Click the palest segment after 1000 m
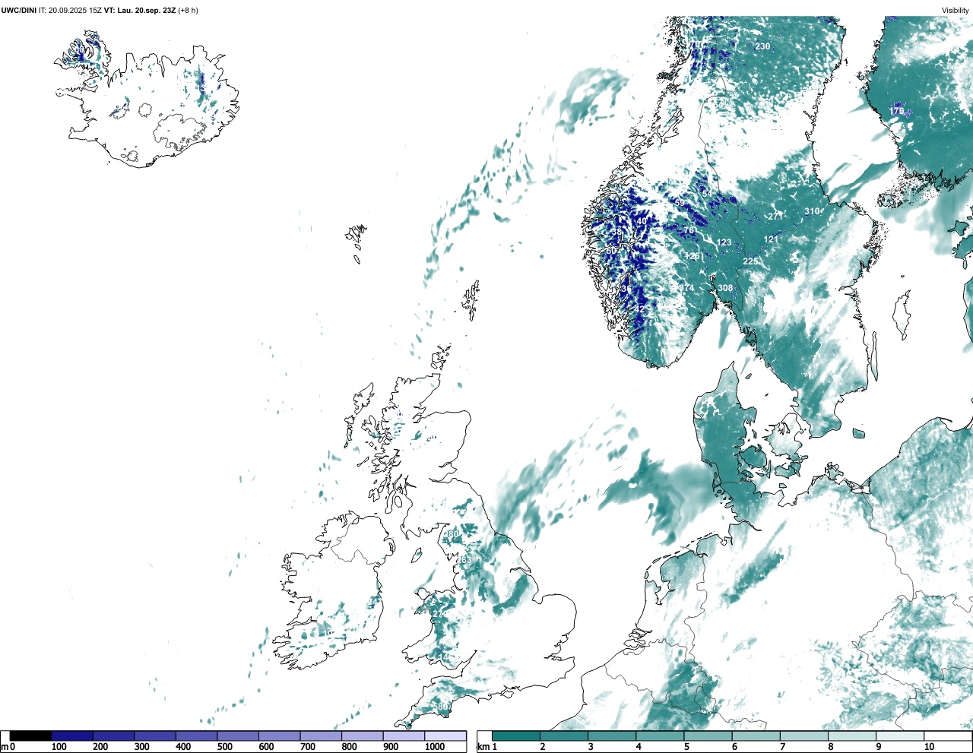 pyautogui.click(x=445, y=736)
